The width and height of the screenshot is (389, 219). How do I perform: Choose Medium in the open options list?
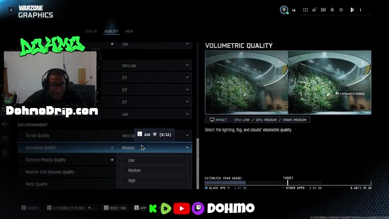[x=154, y=170]
